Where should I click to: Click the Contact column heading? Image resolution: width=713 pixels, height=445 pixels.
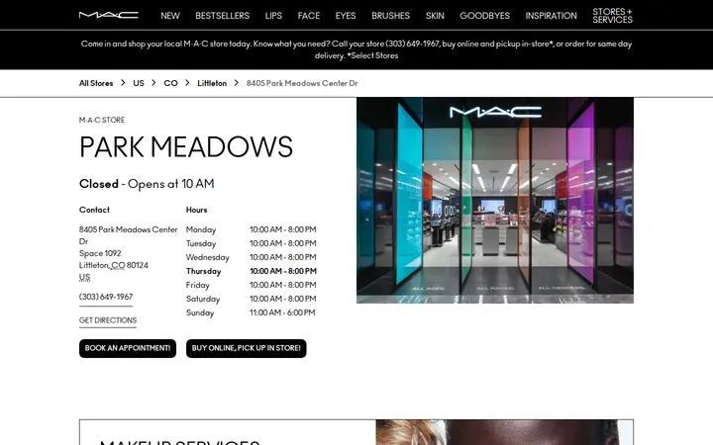(94, 210)
